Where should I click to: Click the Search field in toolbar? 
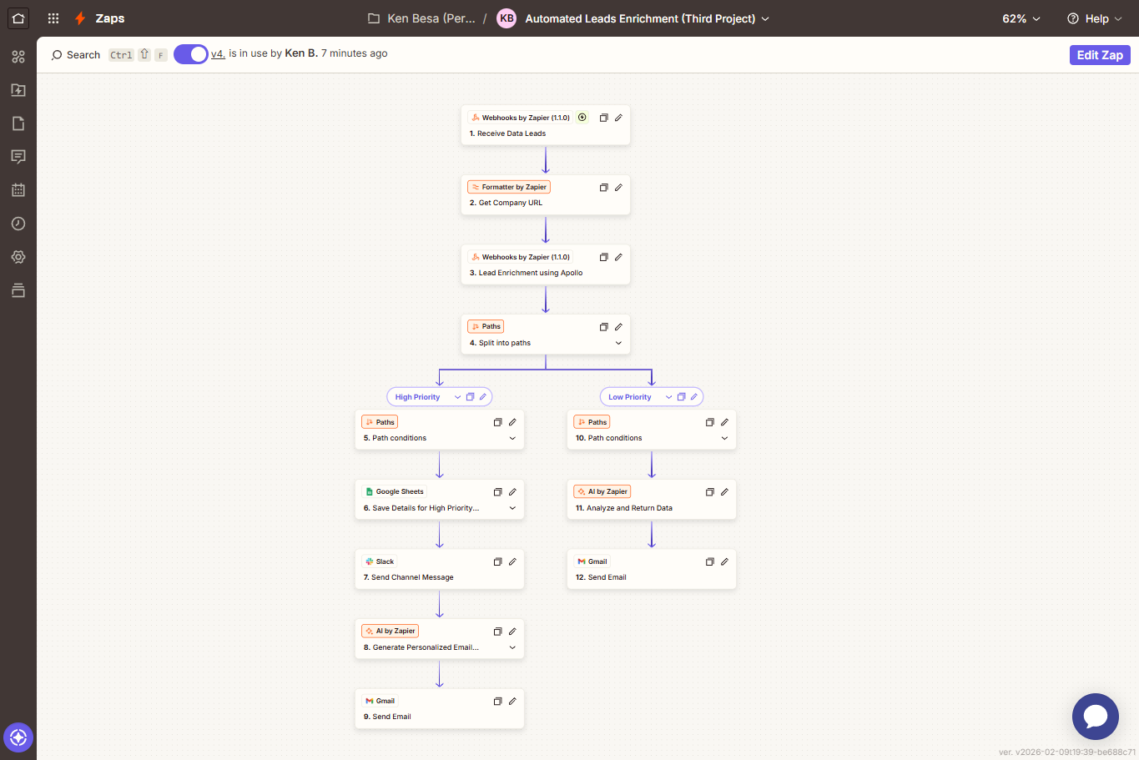(x=76, y=55)
